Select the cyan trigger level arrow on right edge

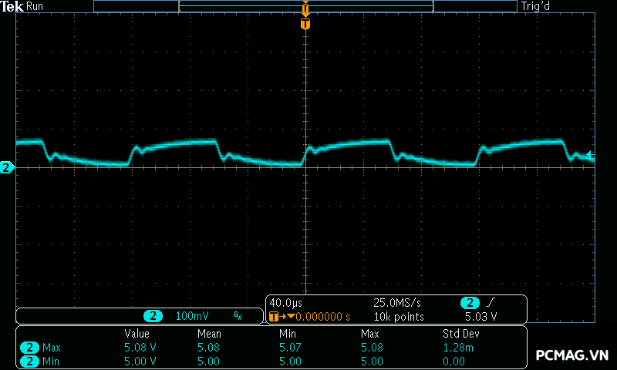pos(591,156)
